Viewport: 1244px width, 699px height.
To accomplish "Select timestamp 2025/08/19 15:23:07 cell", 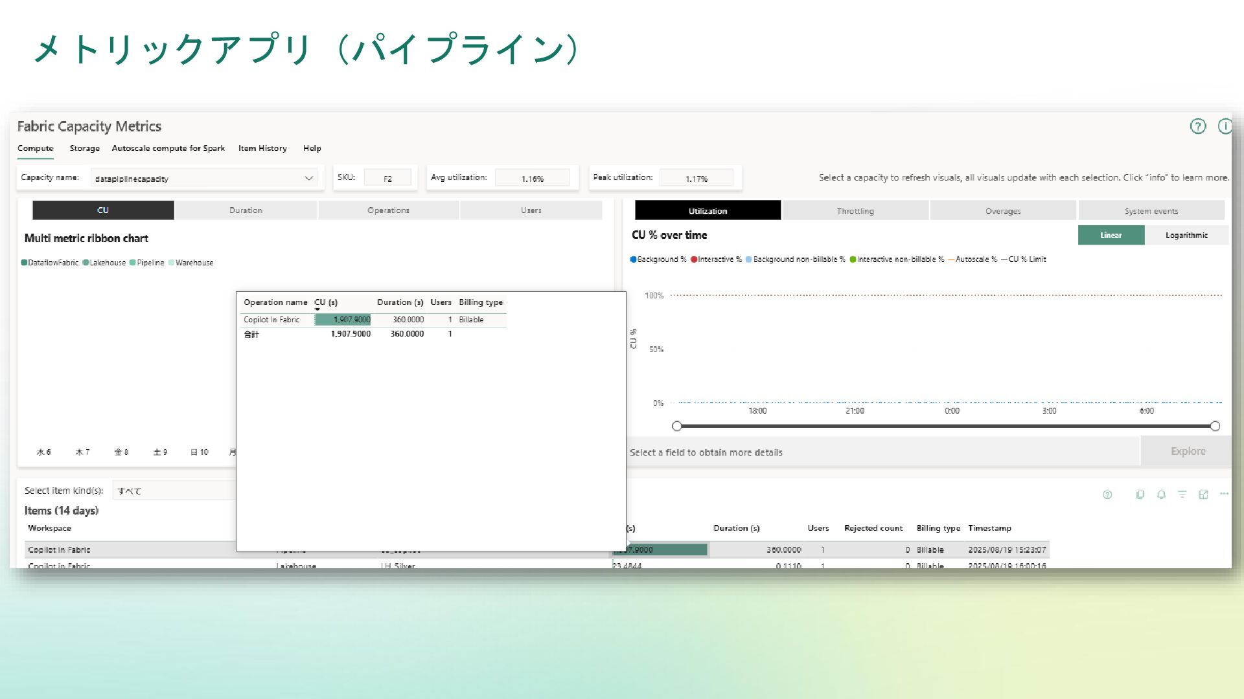I will 1007,550.
